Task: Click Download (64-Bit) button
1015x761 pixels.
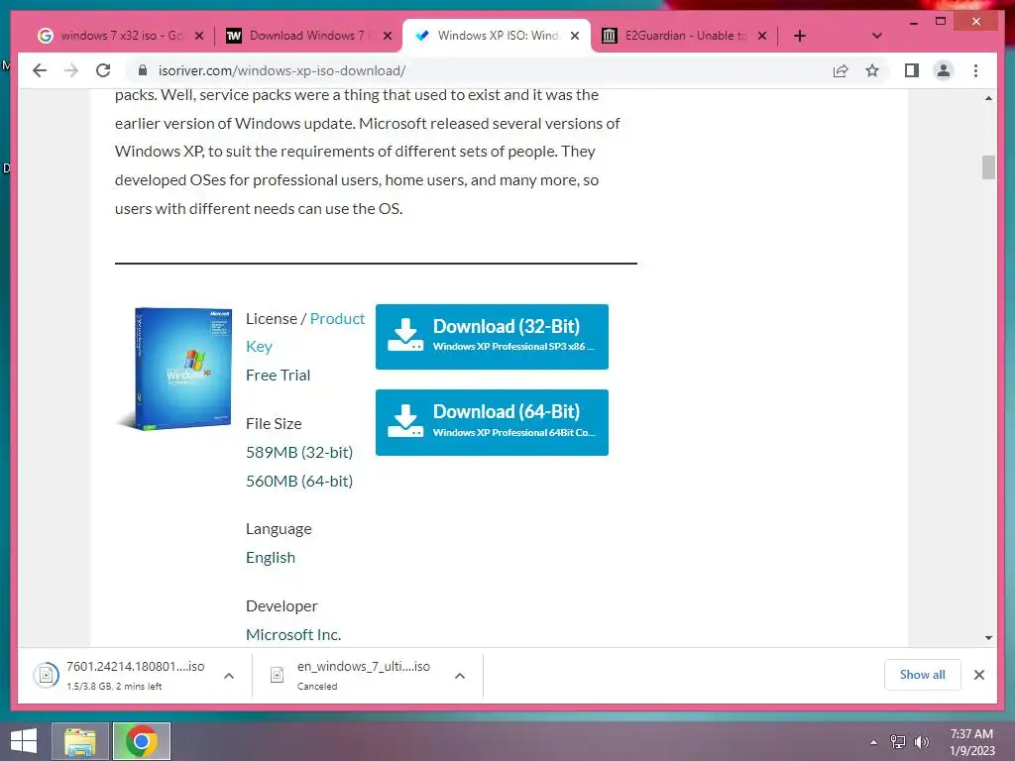Action: pos(492,422)
